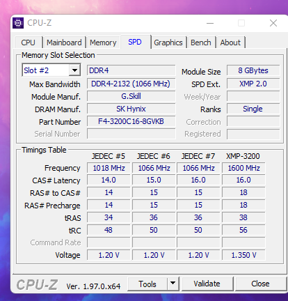288x301 pixels.
Task: Click the empty Correction field
Action: [253, 121]
